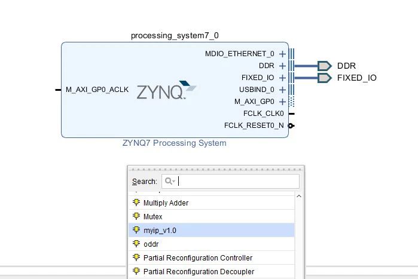Select the processing_system7_0 block title
418x279 pixels.
(175, 36)
